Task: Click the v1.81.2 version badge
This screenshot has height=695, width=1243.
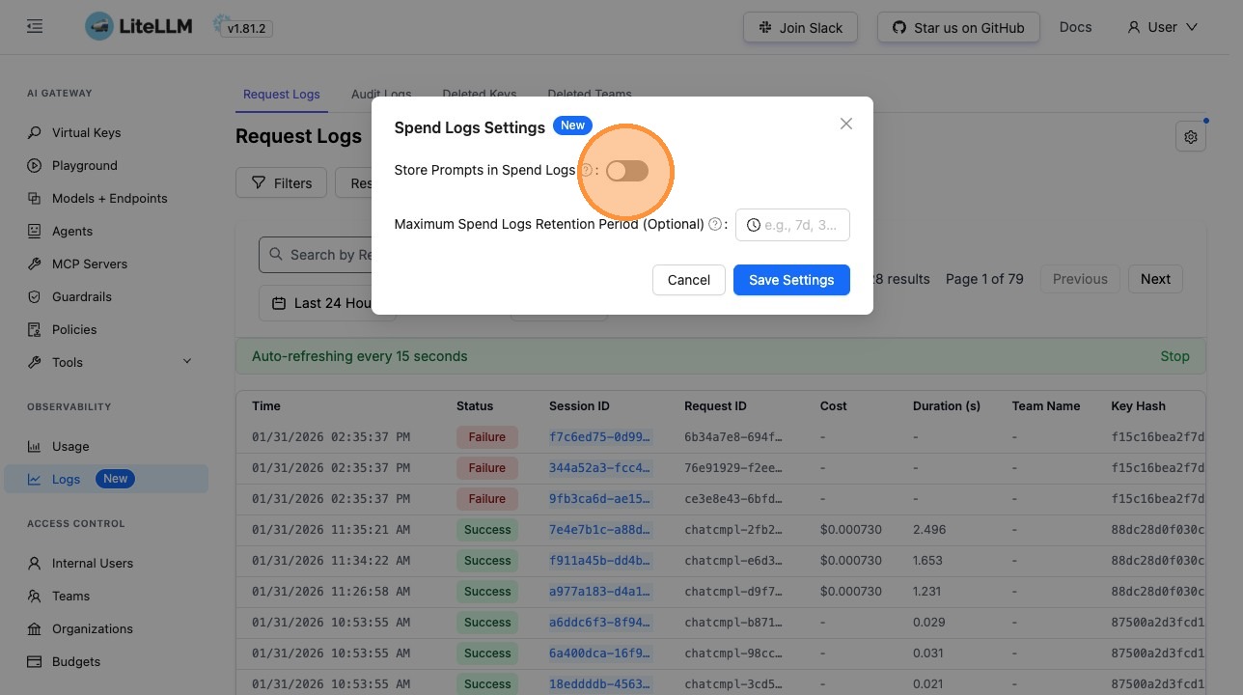Action: 246,29
